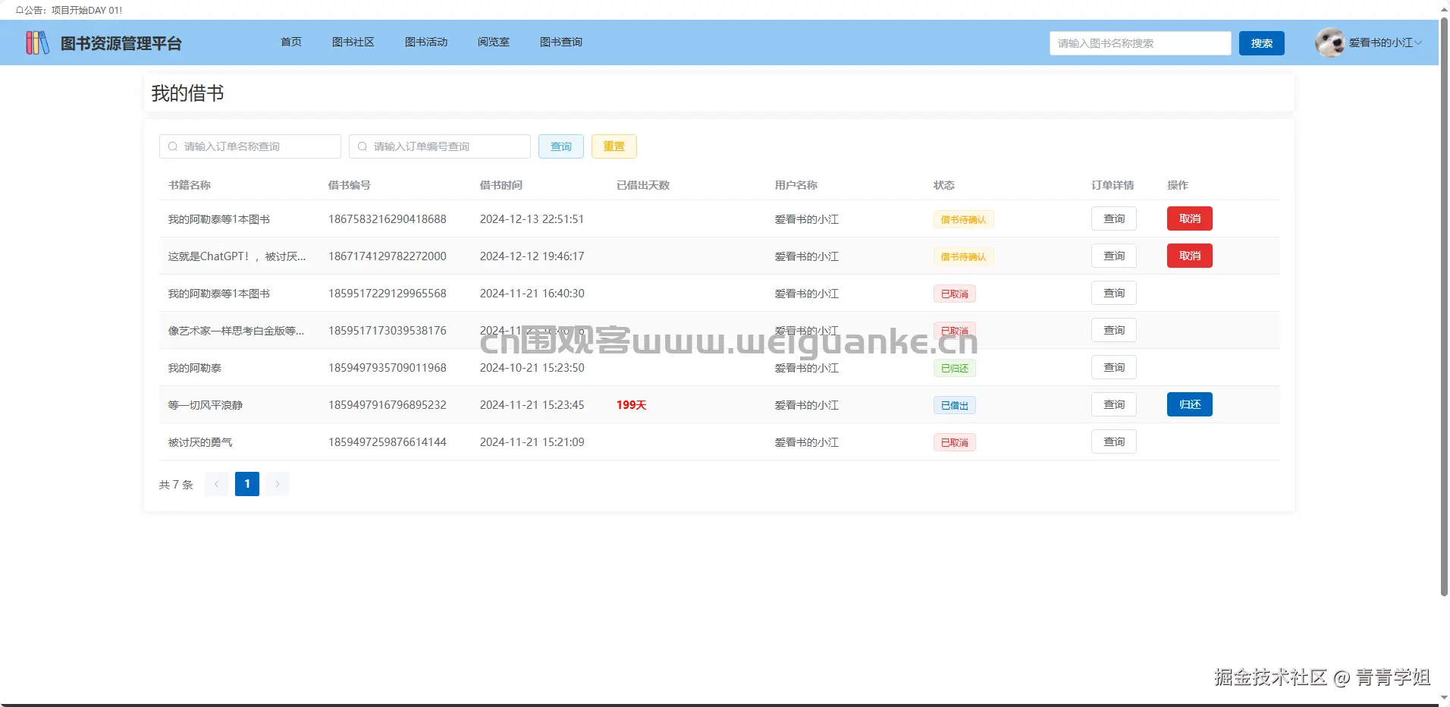Viewport: 1450px width, 707px height.
Task: Click the magnifier icon in order name field
Action: pos(171,146)
